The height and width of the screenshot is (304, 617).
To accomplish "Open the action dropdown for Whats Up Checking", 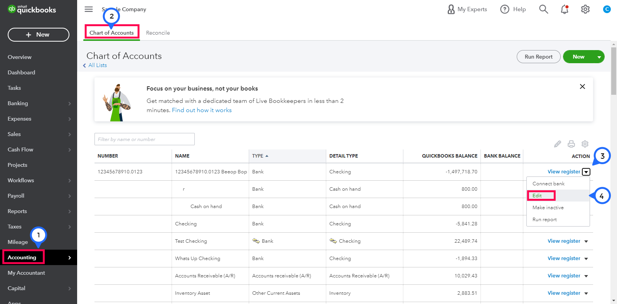I will [586, 259].
